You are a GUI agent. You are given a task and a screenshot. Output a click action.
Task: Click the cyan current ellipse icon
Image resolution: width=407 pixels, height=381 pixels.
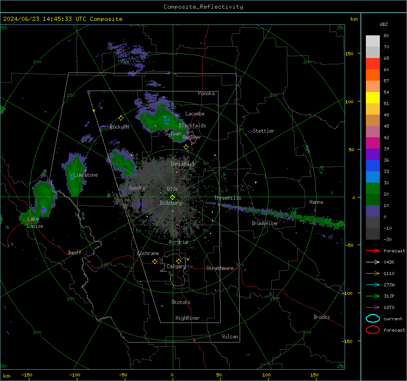tap(373, 318)
